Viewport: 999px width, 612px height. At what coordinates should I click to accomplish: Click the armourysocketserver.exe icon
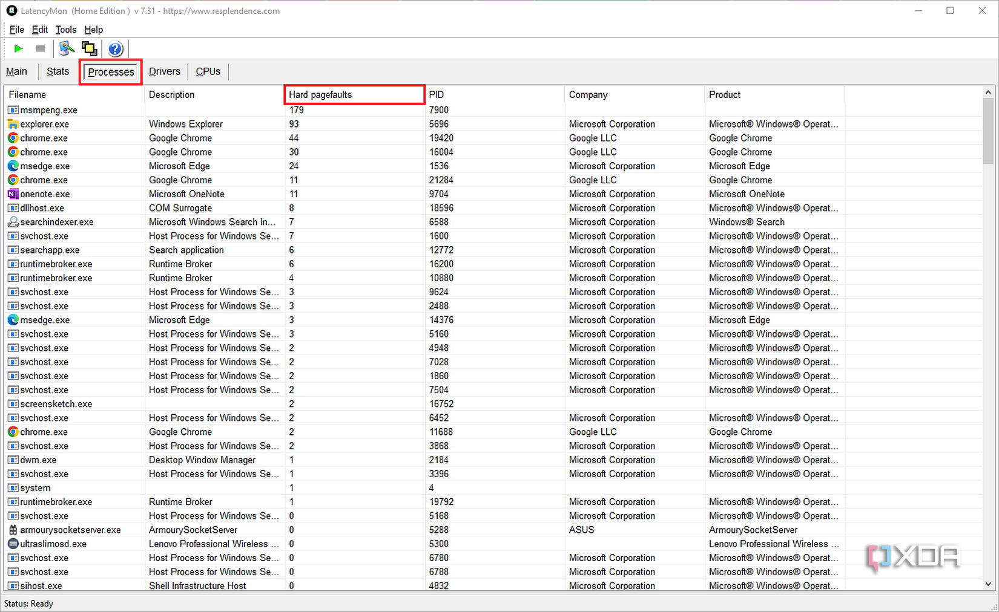pyautogui.click(x=13, y=530)
